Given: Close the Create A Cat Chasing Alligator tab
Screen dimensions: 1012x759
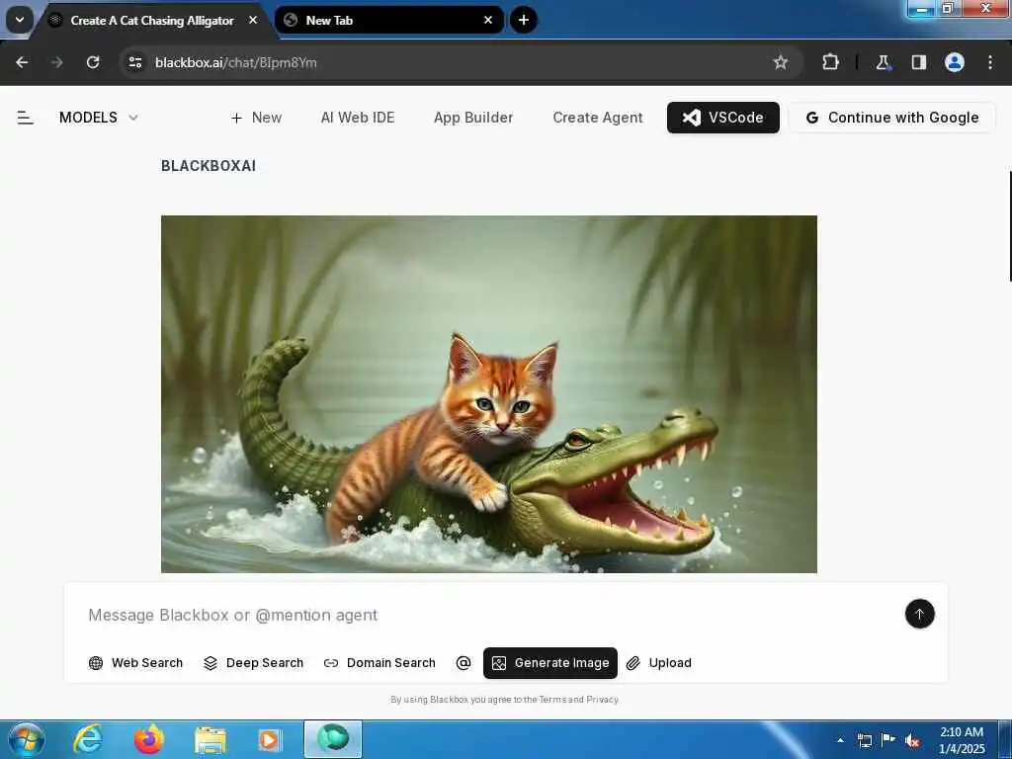Looking at the screenshot, I should coord(253,21).
